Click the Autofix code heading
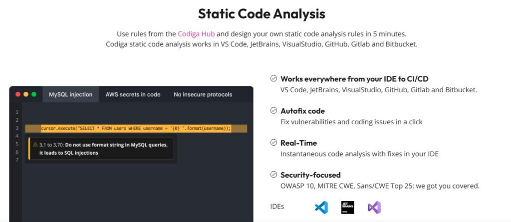The height and width of the screenshot is (222, 511). pyautogui.click(x=302, y=111)
